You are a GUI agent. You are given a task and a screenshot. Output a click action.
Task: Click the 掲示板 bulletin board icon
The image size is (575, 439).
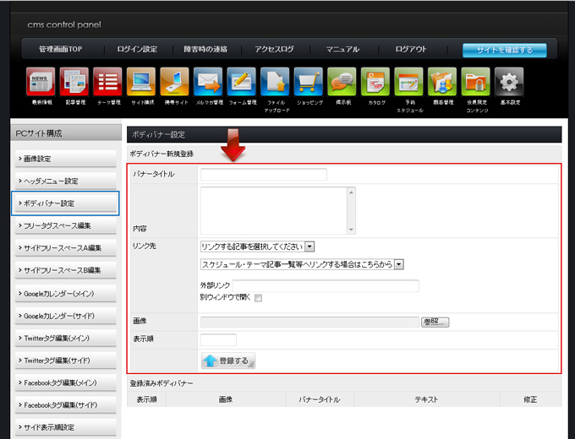tap(342, 82)
